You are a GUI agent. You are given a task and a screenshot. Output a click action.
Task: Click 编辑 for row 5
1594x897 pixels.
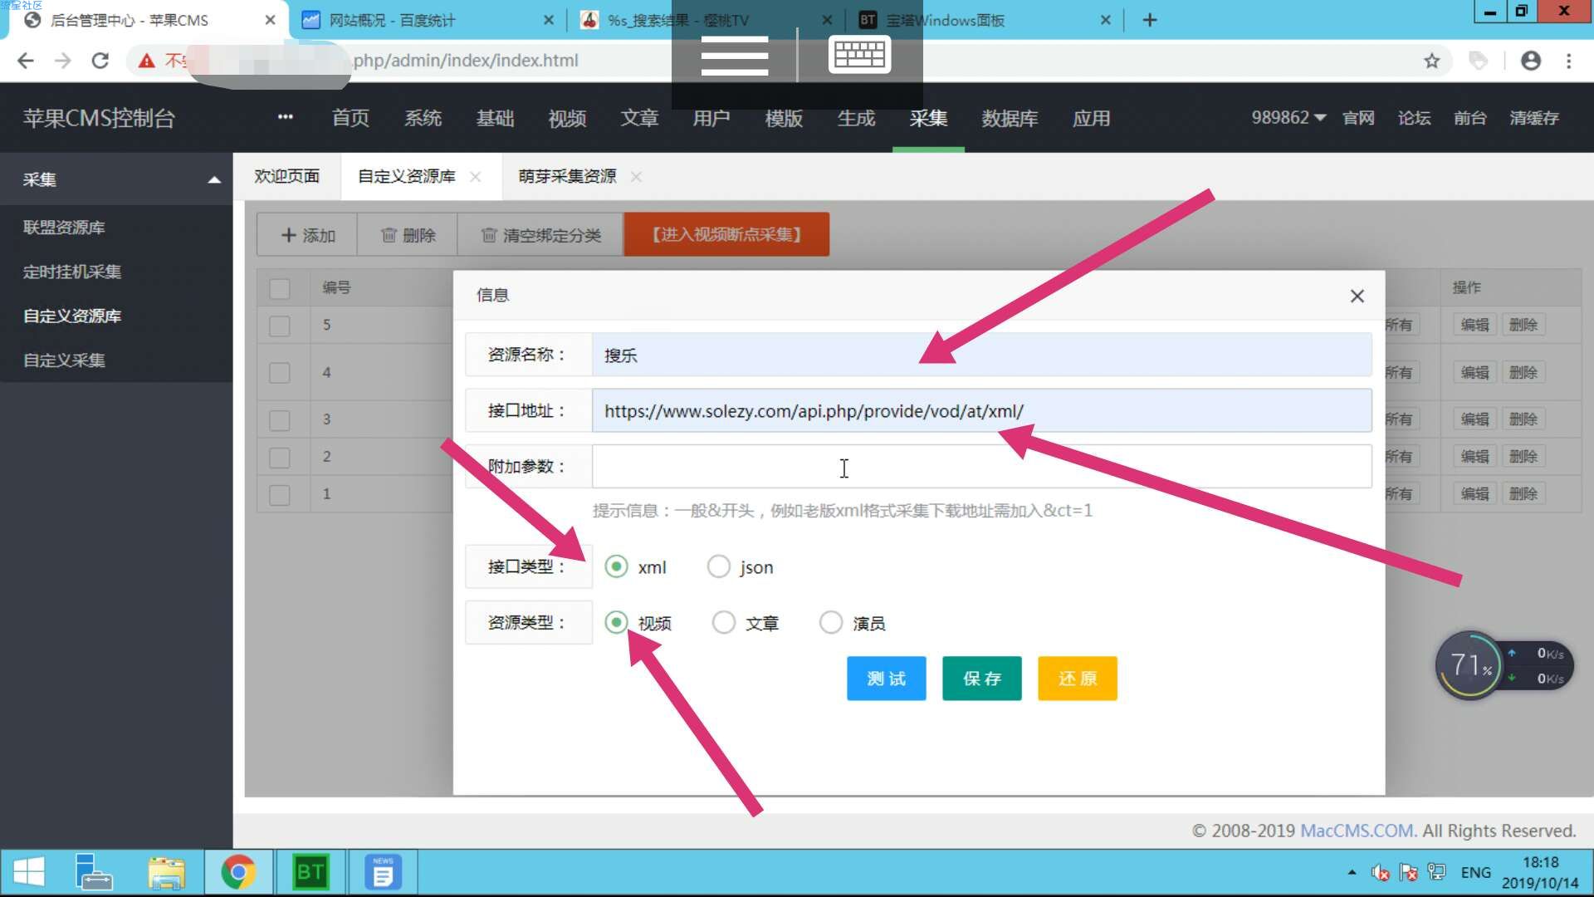(x=1475, y=325)
